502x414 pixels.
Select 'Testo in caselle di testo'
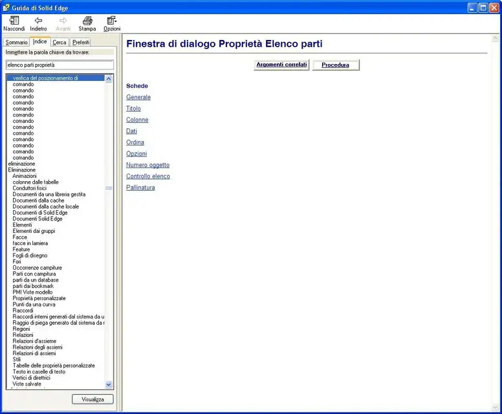pos(39,371)
